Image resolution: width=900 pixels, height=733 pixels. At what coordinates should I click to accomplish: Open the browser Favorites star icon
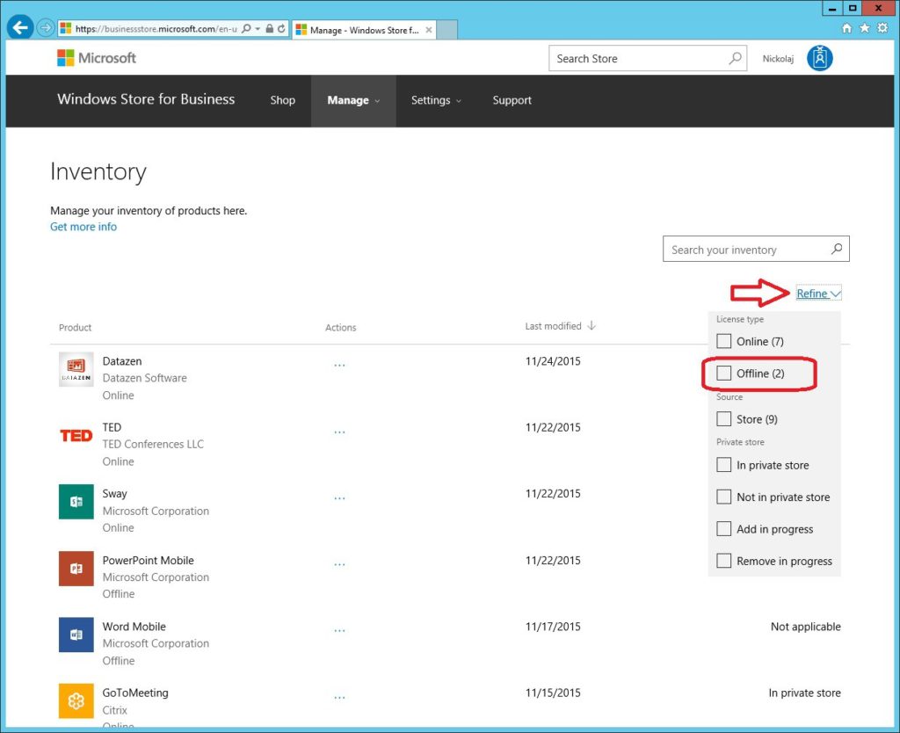click(865, 28)
